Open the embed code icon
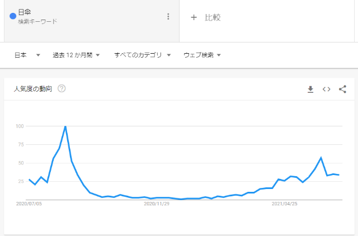Viewport: 358px width, 236px height. point(326,89)
